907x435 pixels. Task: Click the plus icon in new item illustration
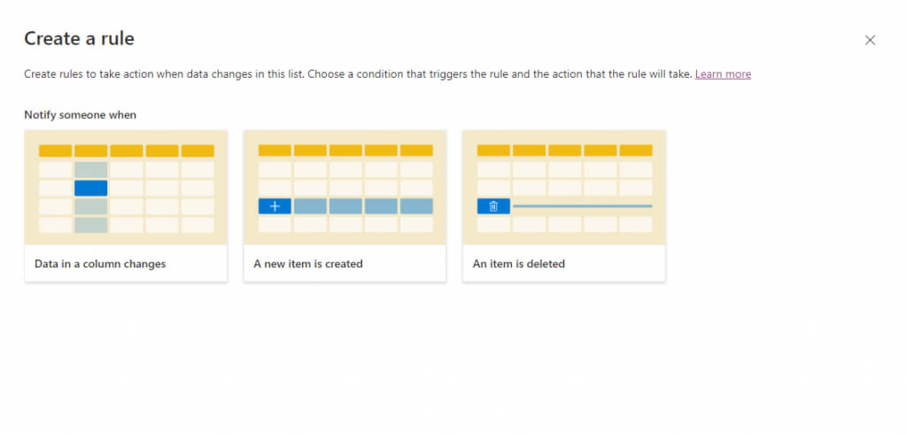tap(275, 206)
